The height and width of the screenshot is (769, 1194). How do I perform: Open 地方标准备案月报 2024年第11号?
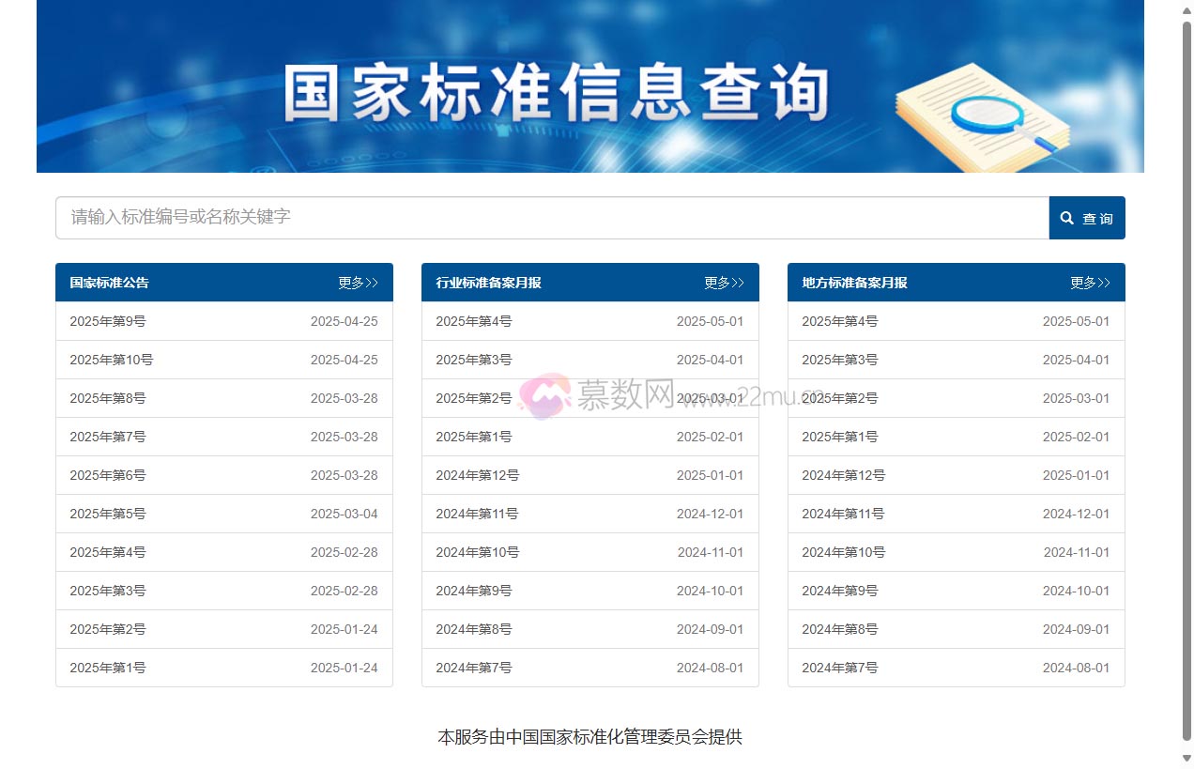click(x=843, y=514)
